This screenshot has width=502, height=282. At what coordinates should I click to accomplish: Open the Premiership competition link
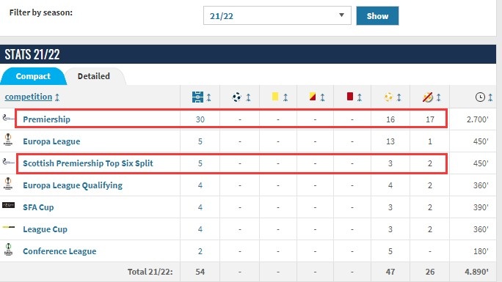click(47, 119)
